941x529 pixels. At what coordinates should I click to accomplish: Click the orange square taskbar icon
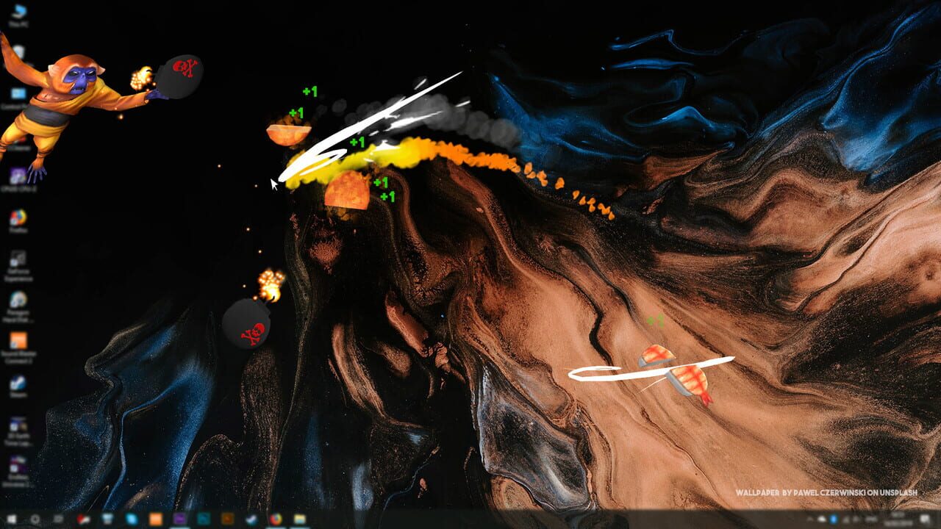(156, 519)
